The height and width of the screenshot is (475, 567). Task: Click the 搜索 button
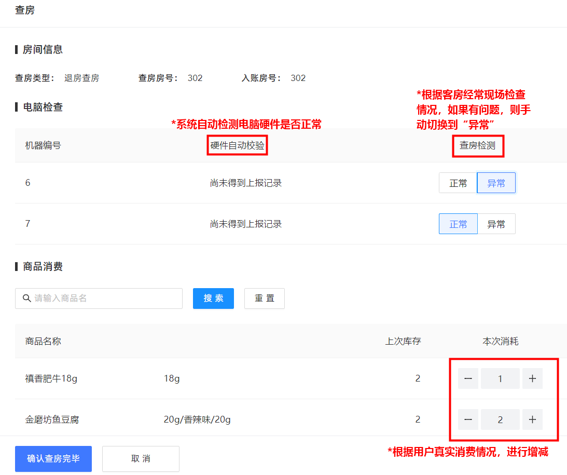point(213,298)
